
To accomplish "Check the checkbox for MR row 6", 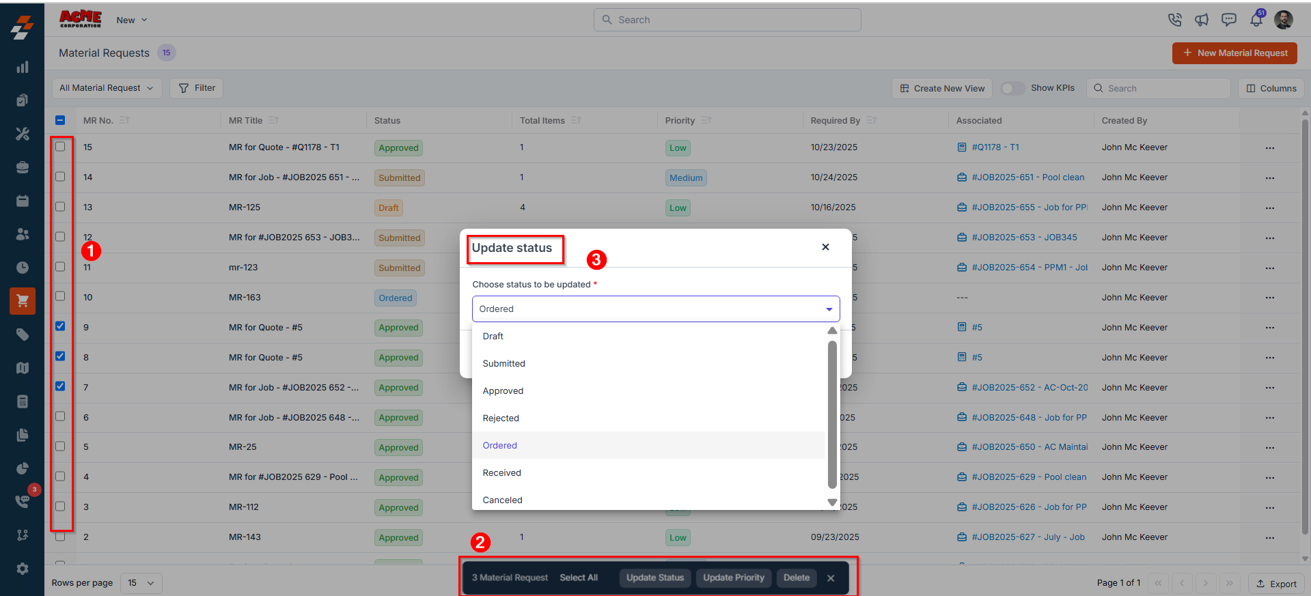I will coord(60,416).
